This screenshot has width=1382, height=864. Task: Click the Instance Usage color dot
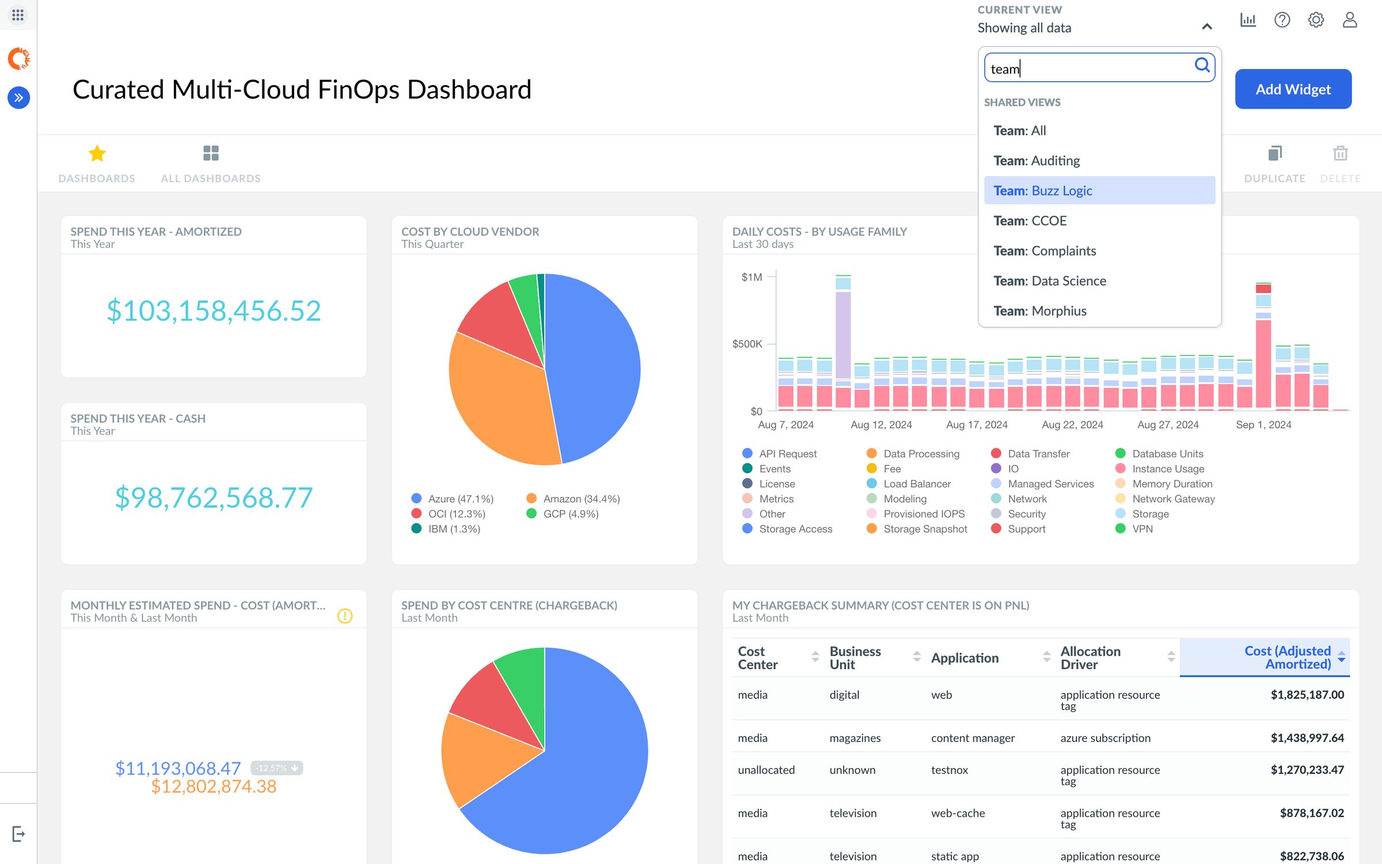click(1119, 468)
